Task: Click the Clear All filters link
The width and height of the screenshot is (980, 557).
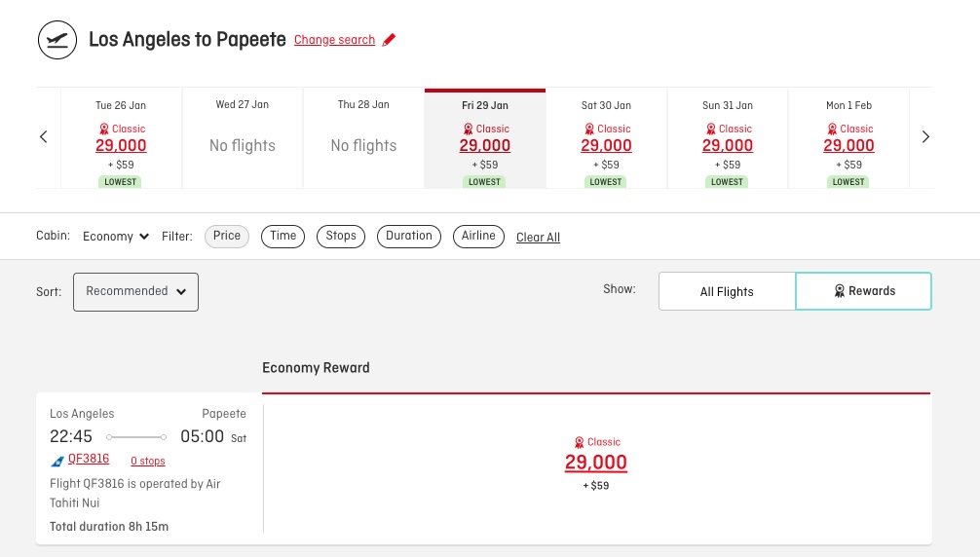Action: tap(538, 238)
